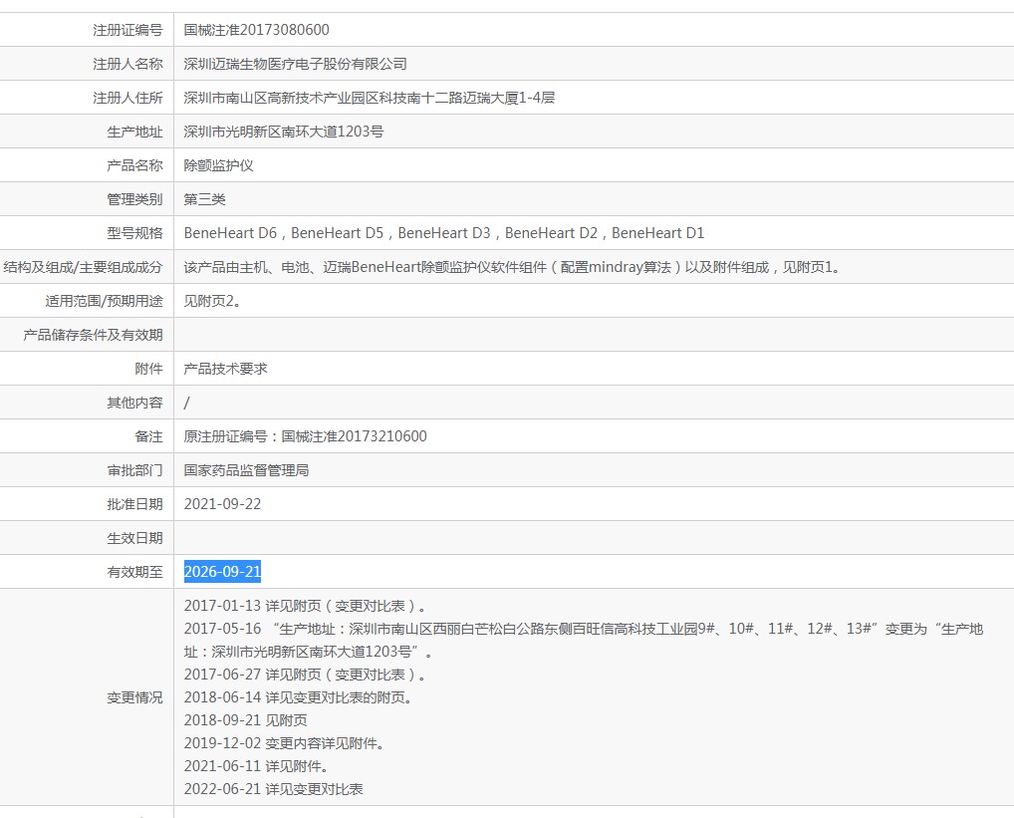Select the product name 除颤监护仪
Viewport: 1014px width, 818px height.
218,165
